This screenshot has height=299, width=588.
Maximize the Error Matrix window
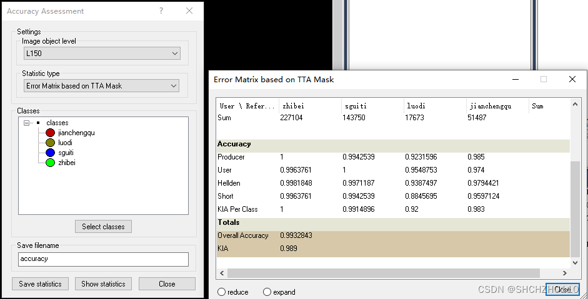544,79
